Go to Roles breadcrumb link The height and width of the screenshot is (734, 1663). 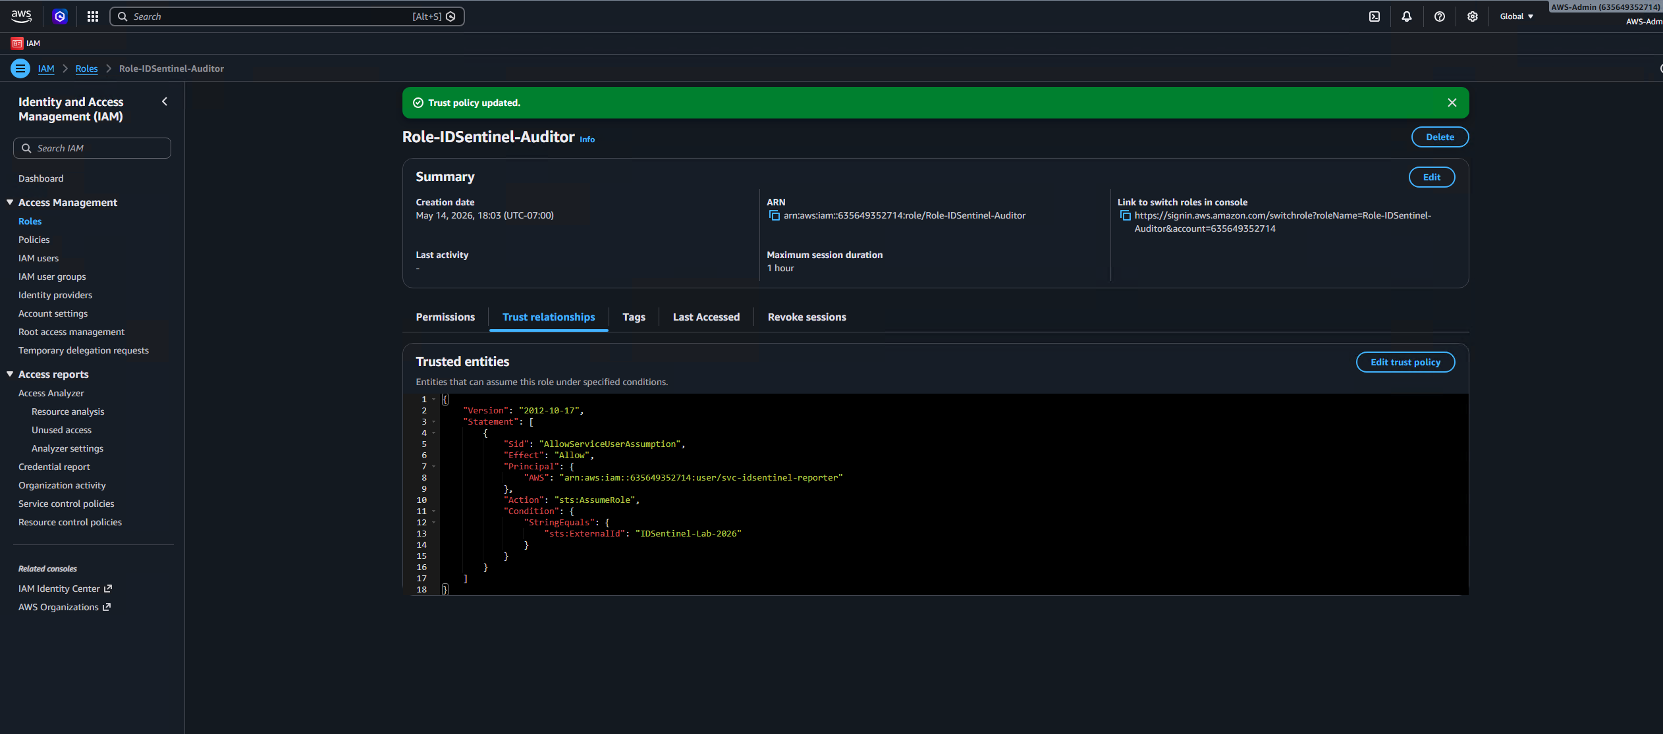(x=86, y=68)
